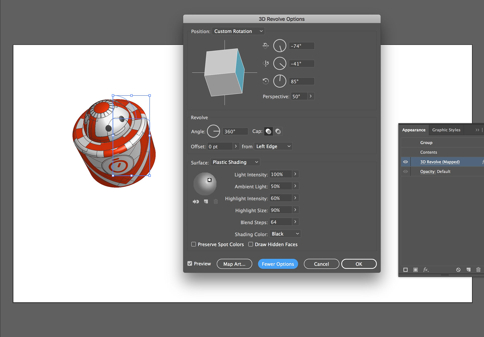
Task: Uncheck the Preview checkbox
Action: click(190, 264)
